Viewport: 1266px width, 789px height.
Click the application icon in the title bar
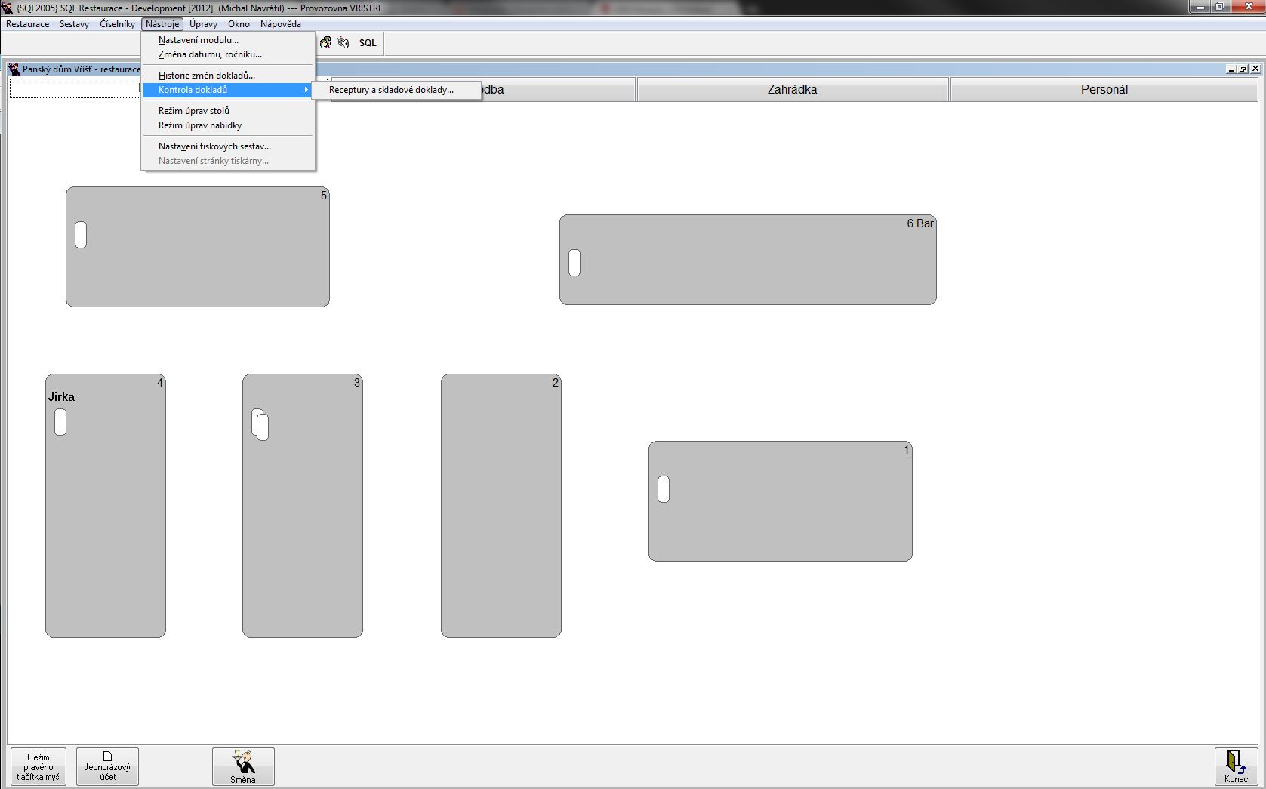(8, 8)
